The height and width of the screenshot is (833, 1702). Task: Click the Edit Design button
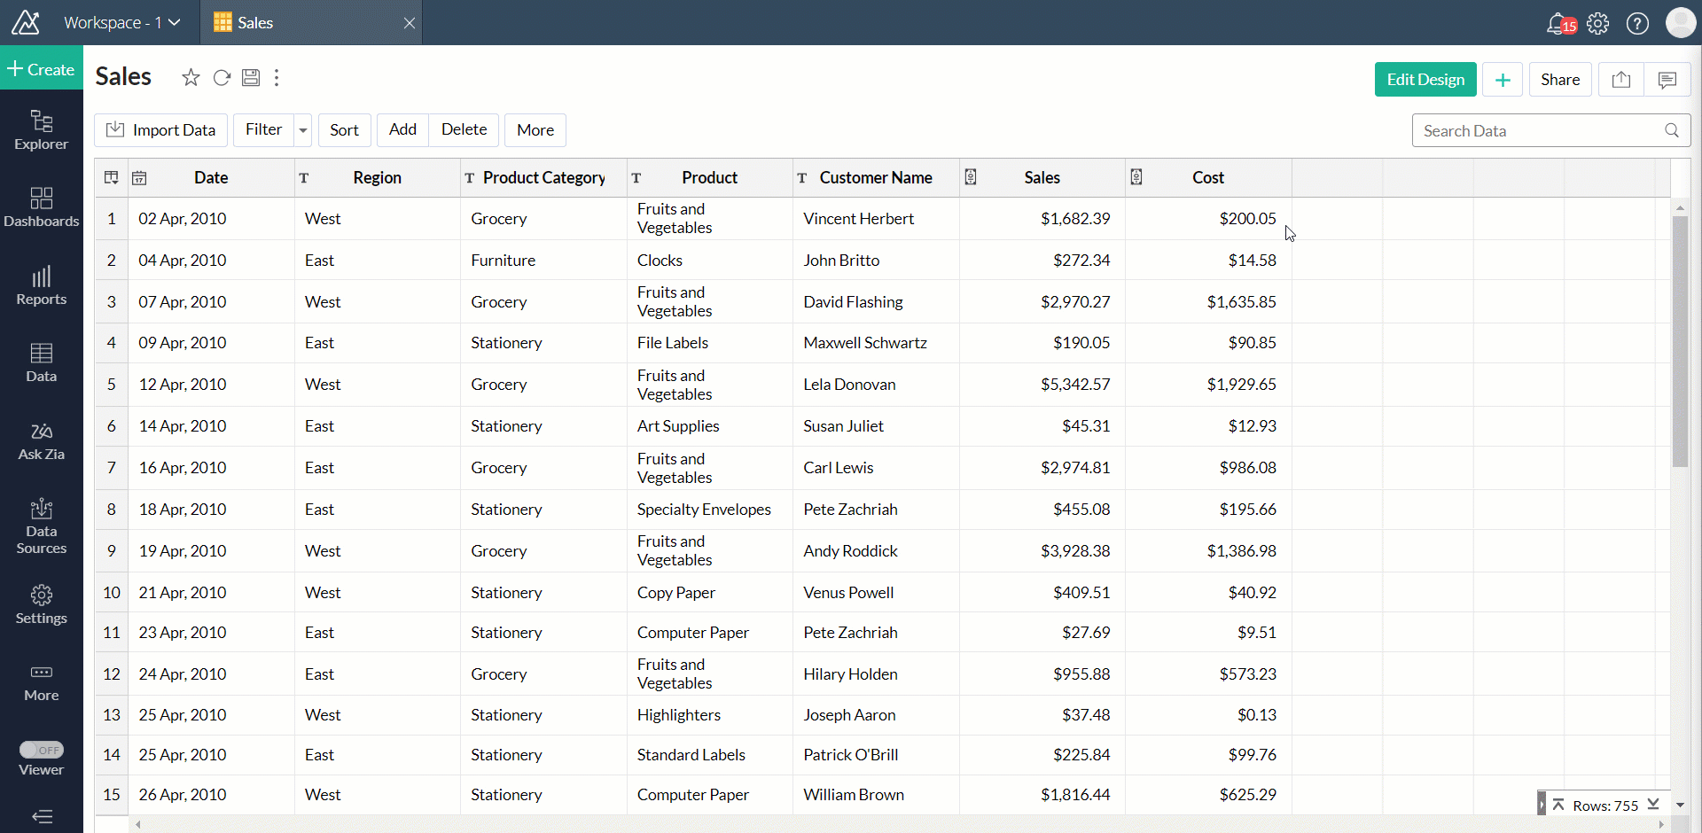(x=1425, y=80)
